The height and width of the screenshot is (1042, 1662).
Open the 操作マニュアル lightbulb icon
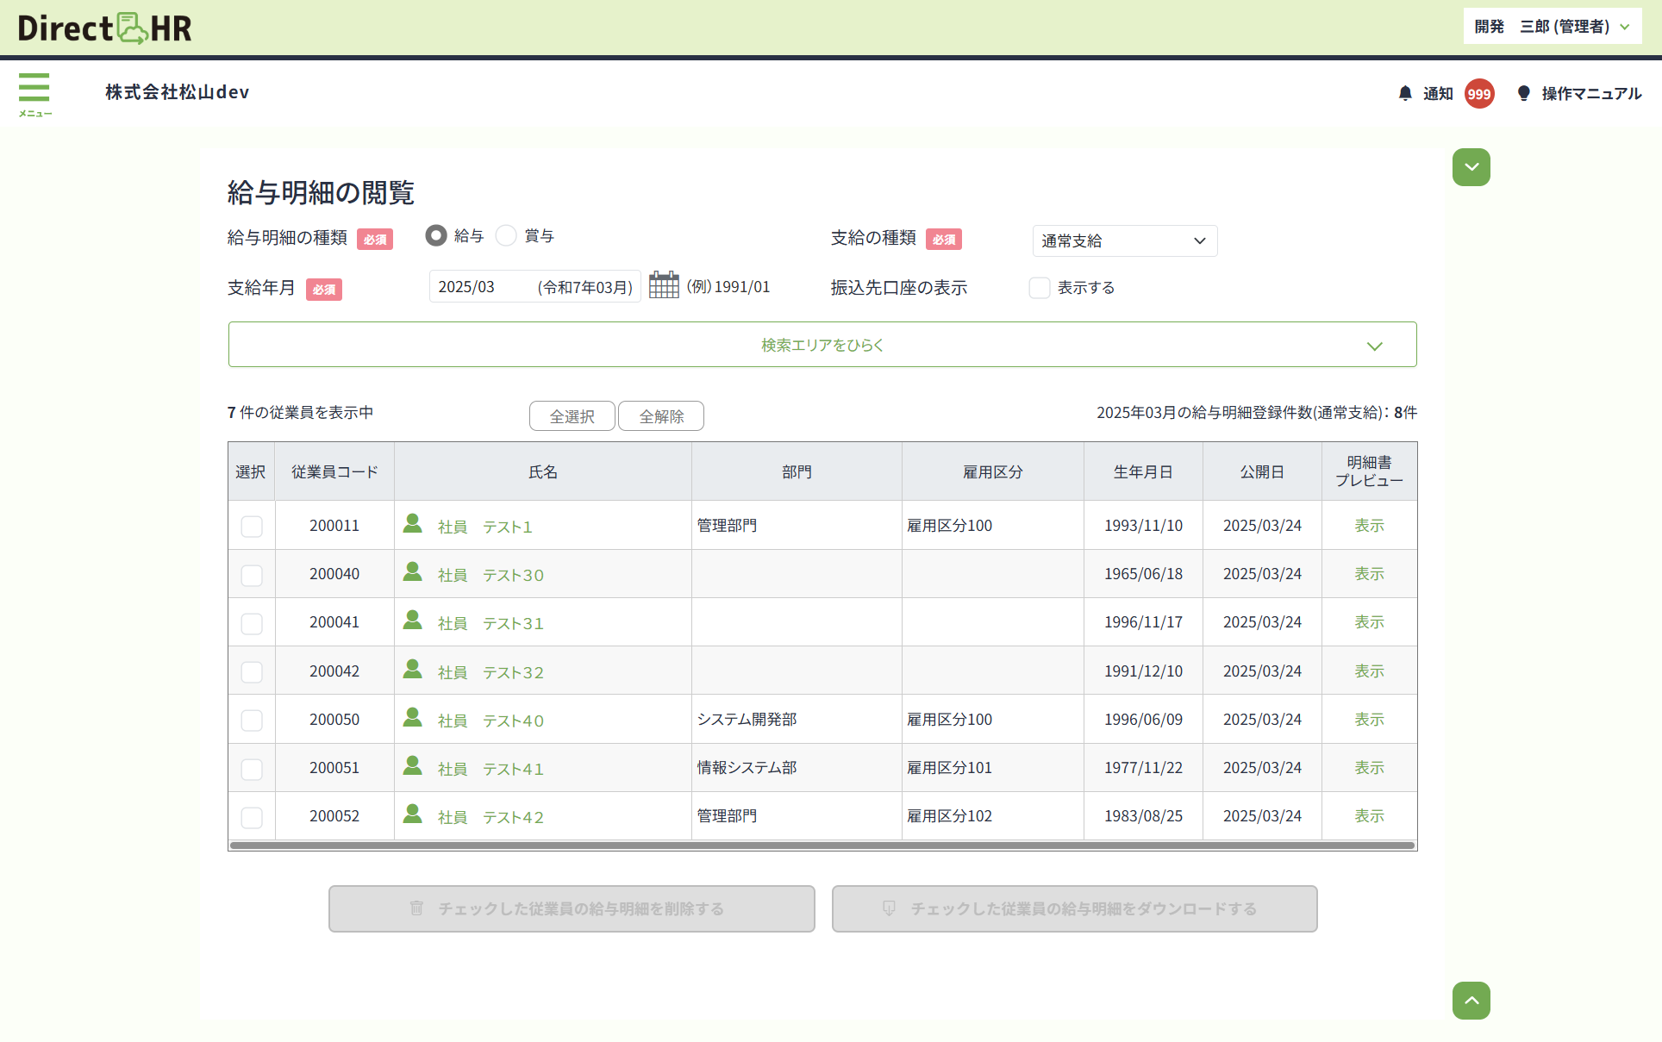point(1523,93)
